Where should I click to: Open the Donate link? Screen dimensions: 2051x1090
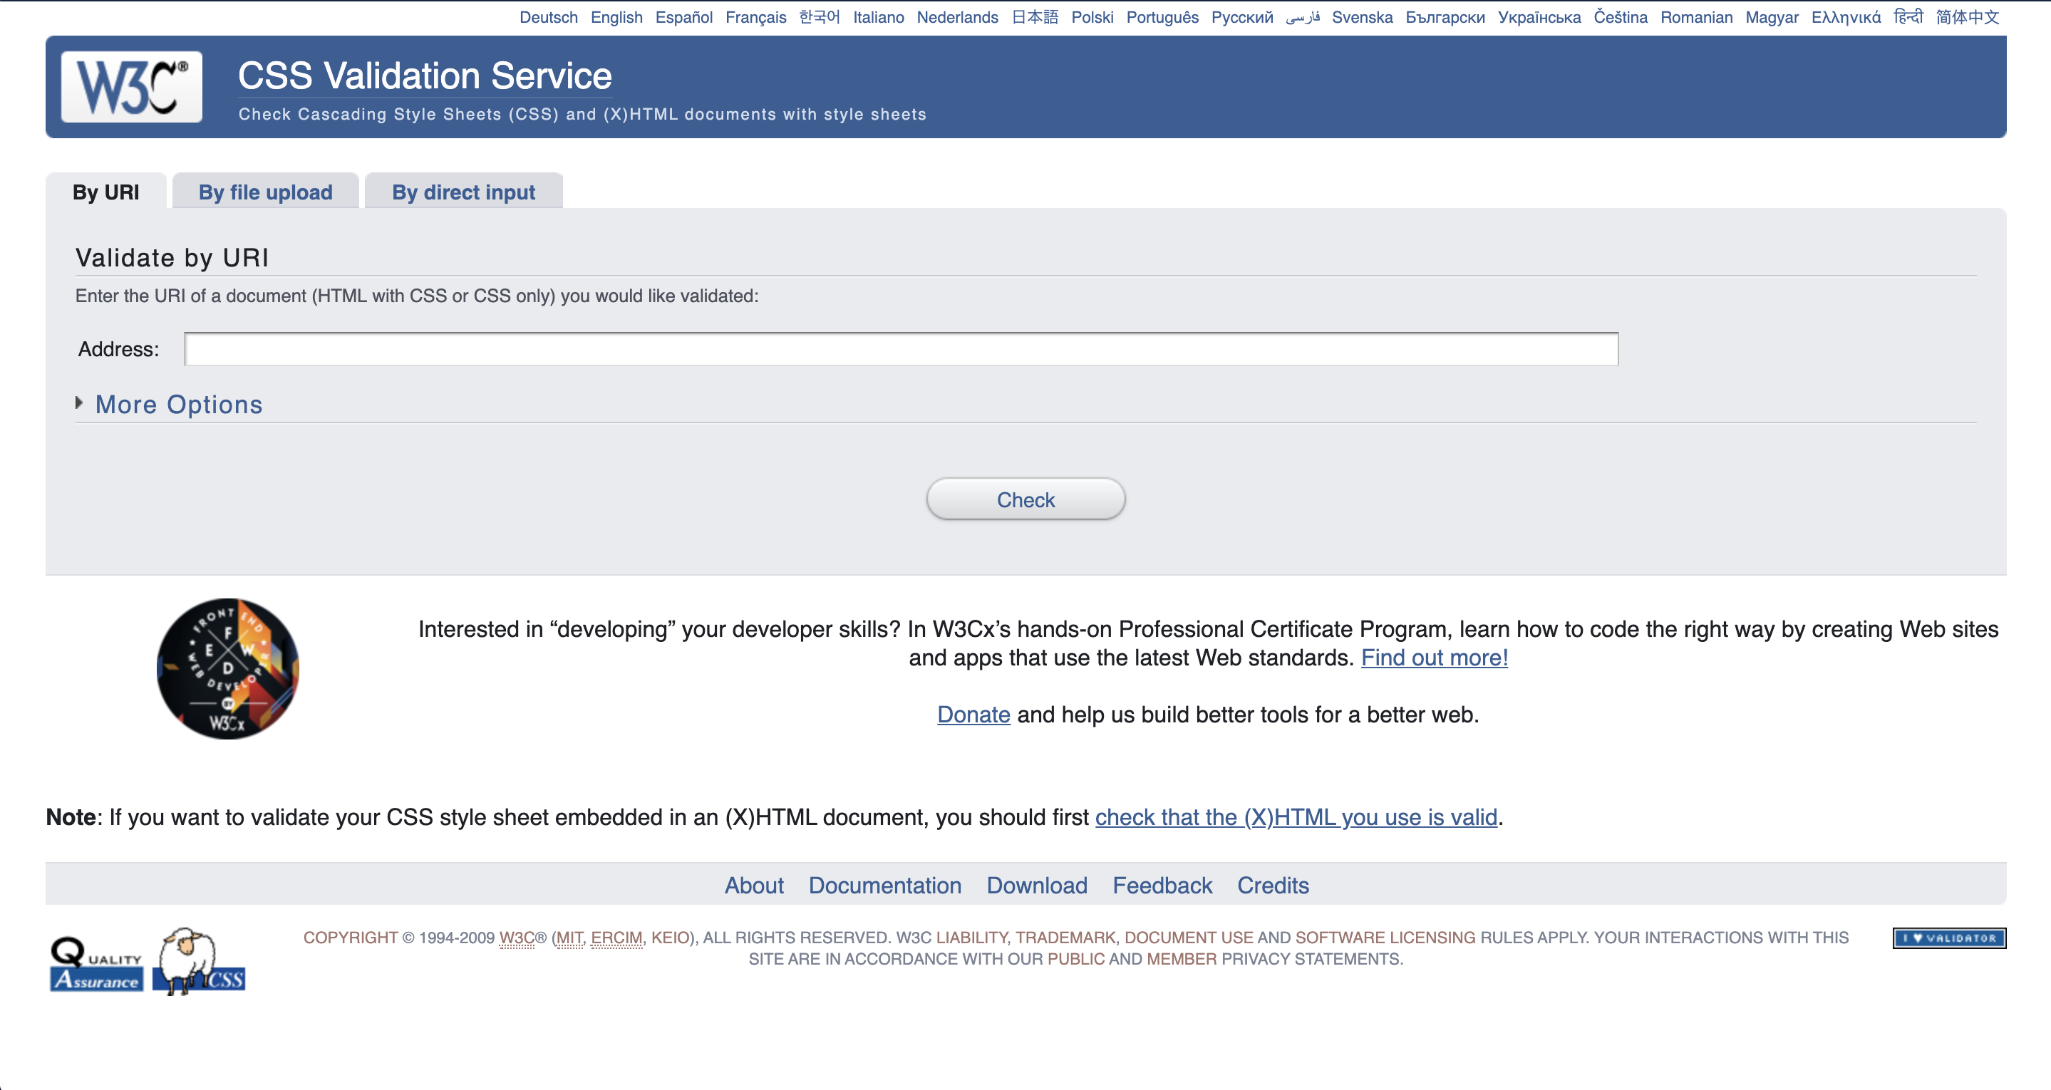(x=973, y=714)
